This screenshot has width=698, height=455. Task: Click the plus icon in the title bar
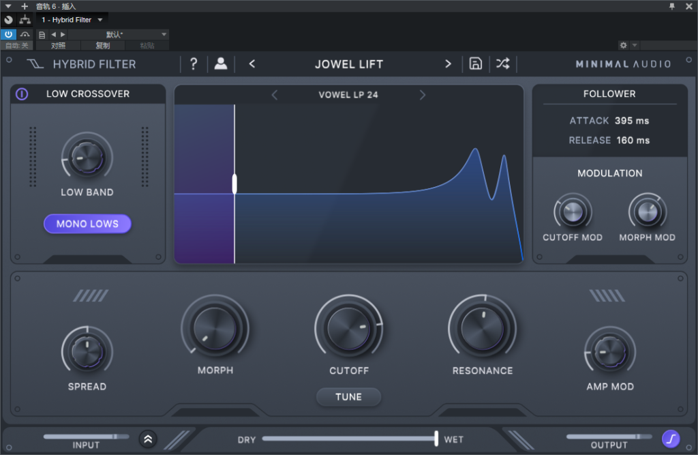25,6
